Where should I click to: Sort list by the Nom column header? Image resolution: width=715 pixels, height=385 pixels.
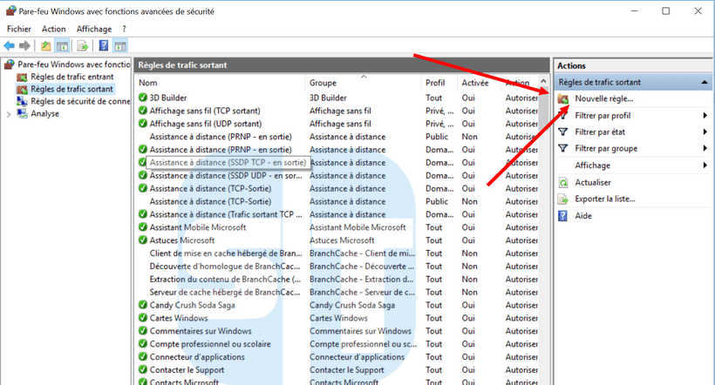pos(218,83)
